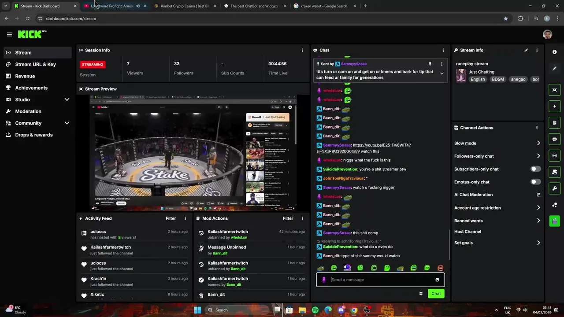Toggle the stream preview widget icon in right rail

554,90
